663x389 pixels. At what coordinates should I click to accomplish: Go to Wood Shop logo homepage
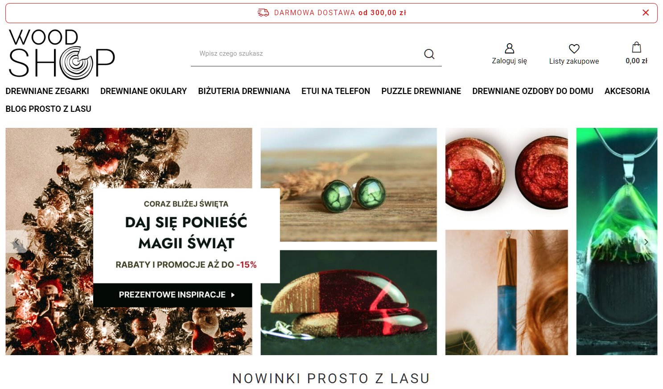point(62,54)
